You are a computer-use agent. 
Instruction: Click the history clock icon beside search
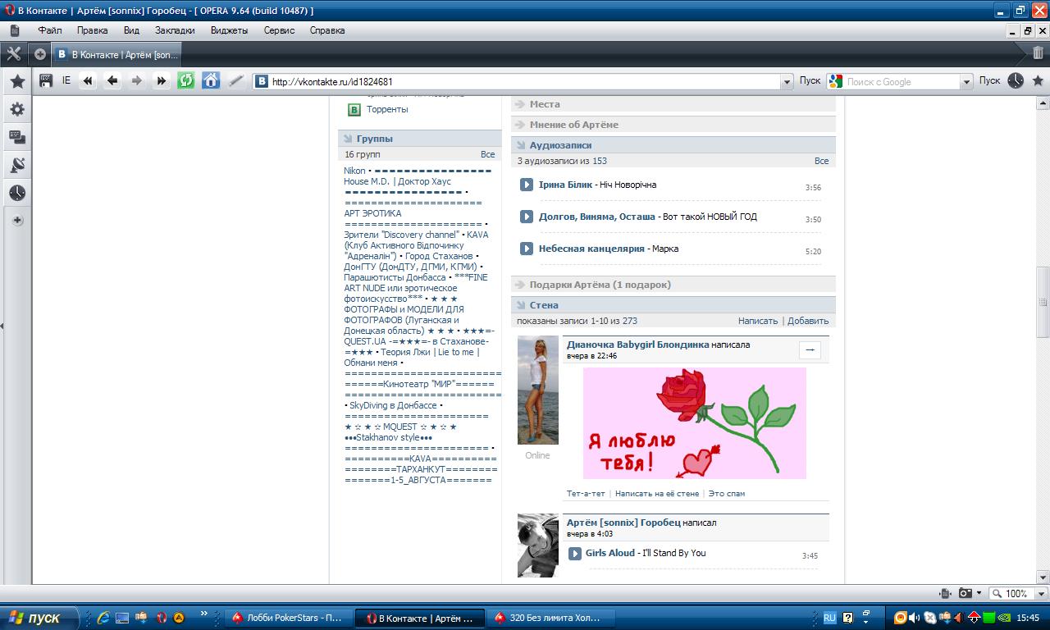[1016, 80]
